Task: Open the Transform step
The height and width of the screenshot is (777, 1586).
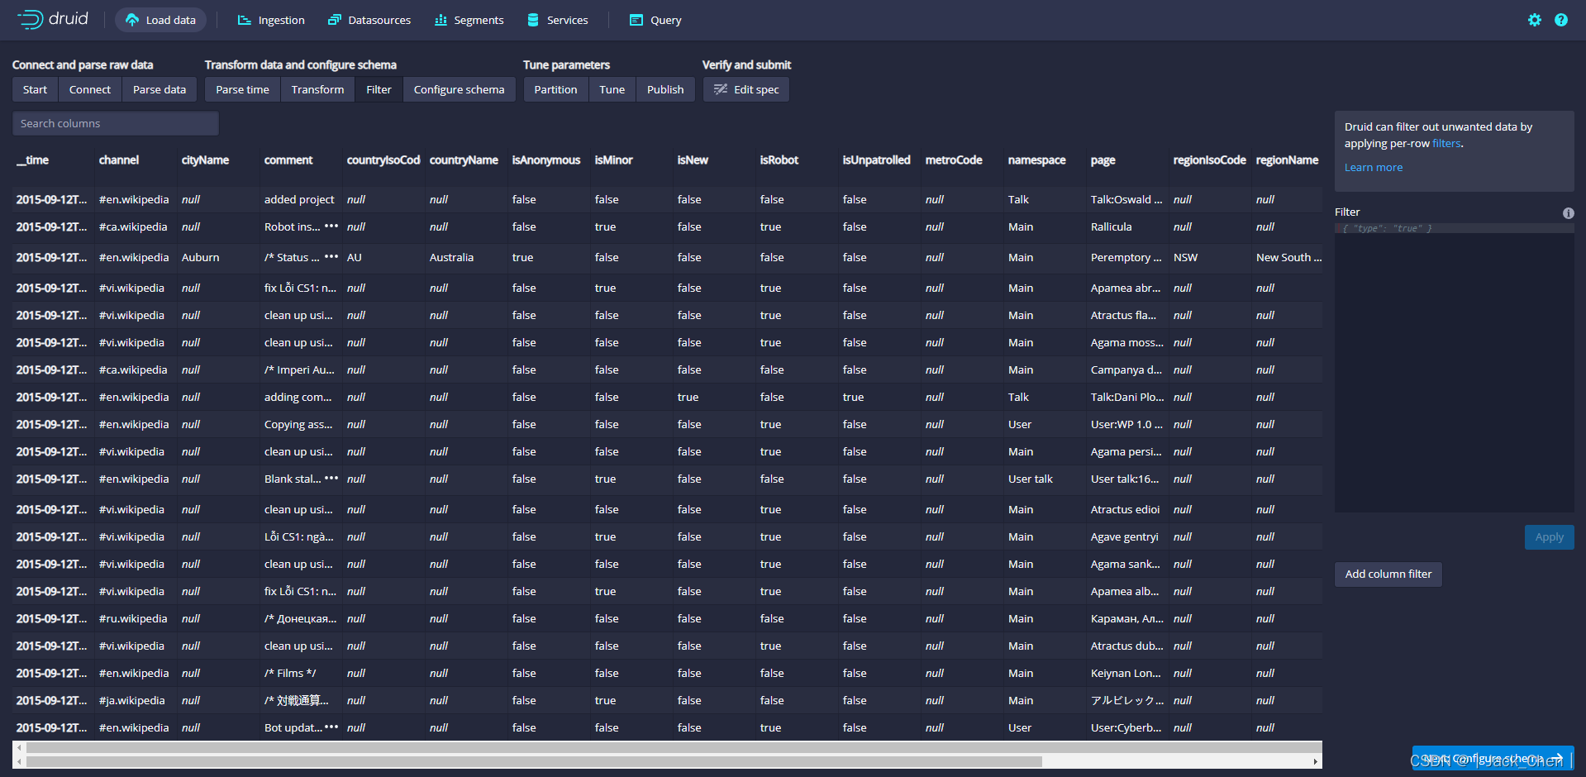Action: coord(317,89)
